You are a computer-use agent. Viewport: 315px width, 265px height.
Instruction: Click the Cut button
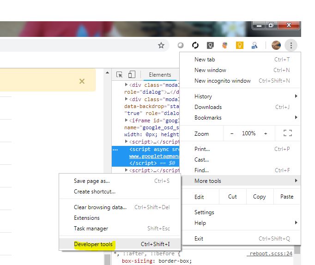tap(232, 197)
